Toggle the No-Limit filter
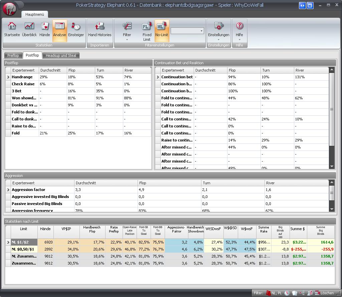 point(162,30)
